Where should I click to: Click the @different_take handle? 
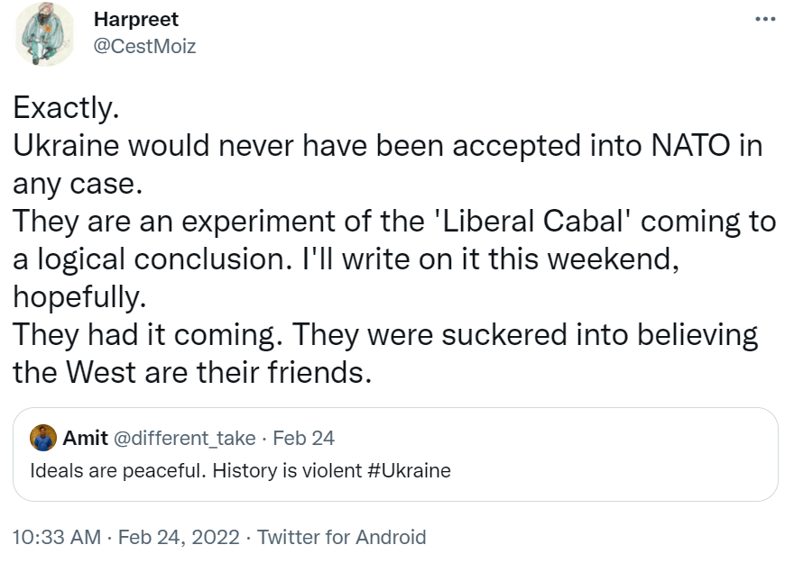[x=187, y=439]
